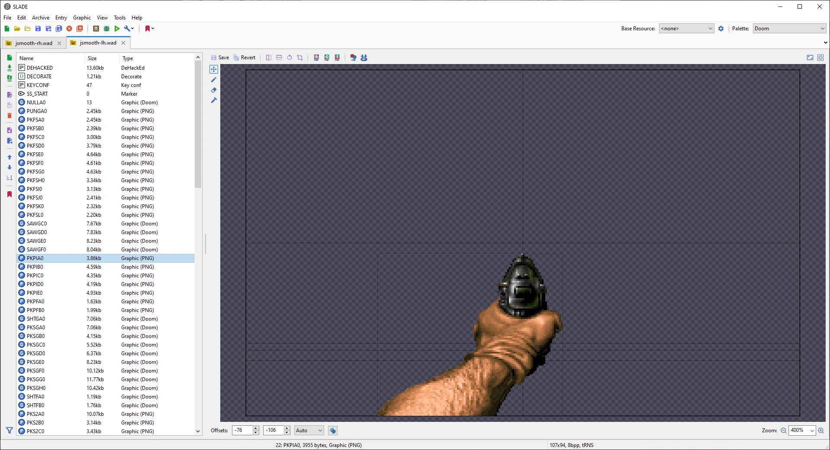Click the Y offset field showing -106

point(273,431)
